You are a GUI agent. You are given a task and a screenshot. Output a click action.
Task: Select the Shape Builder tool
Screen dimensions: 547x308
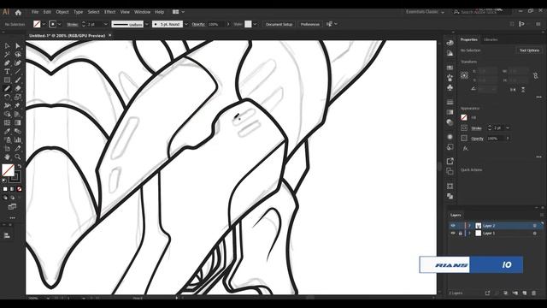coord(7,114)
